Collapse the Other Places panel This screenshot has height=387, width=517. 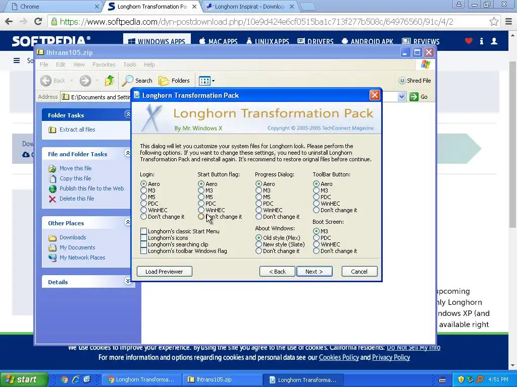point(128,222)
